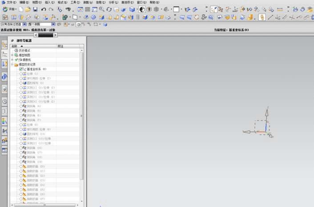Toggle the 基准坐标系 (0) checkbox

click(21, 69)
